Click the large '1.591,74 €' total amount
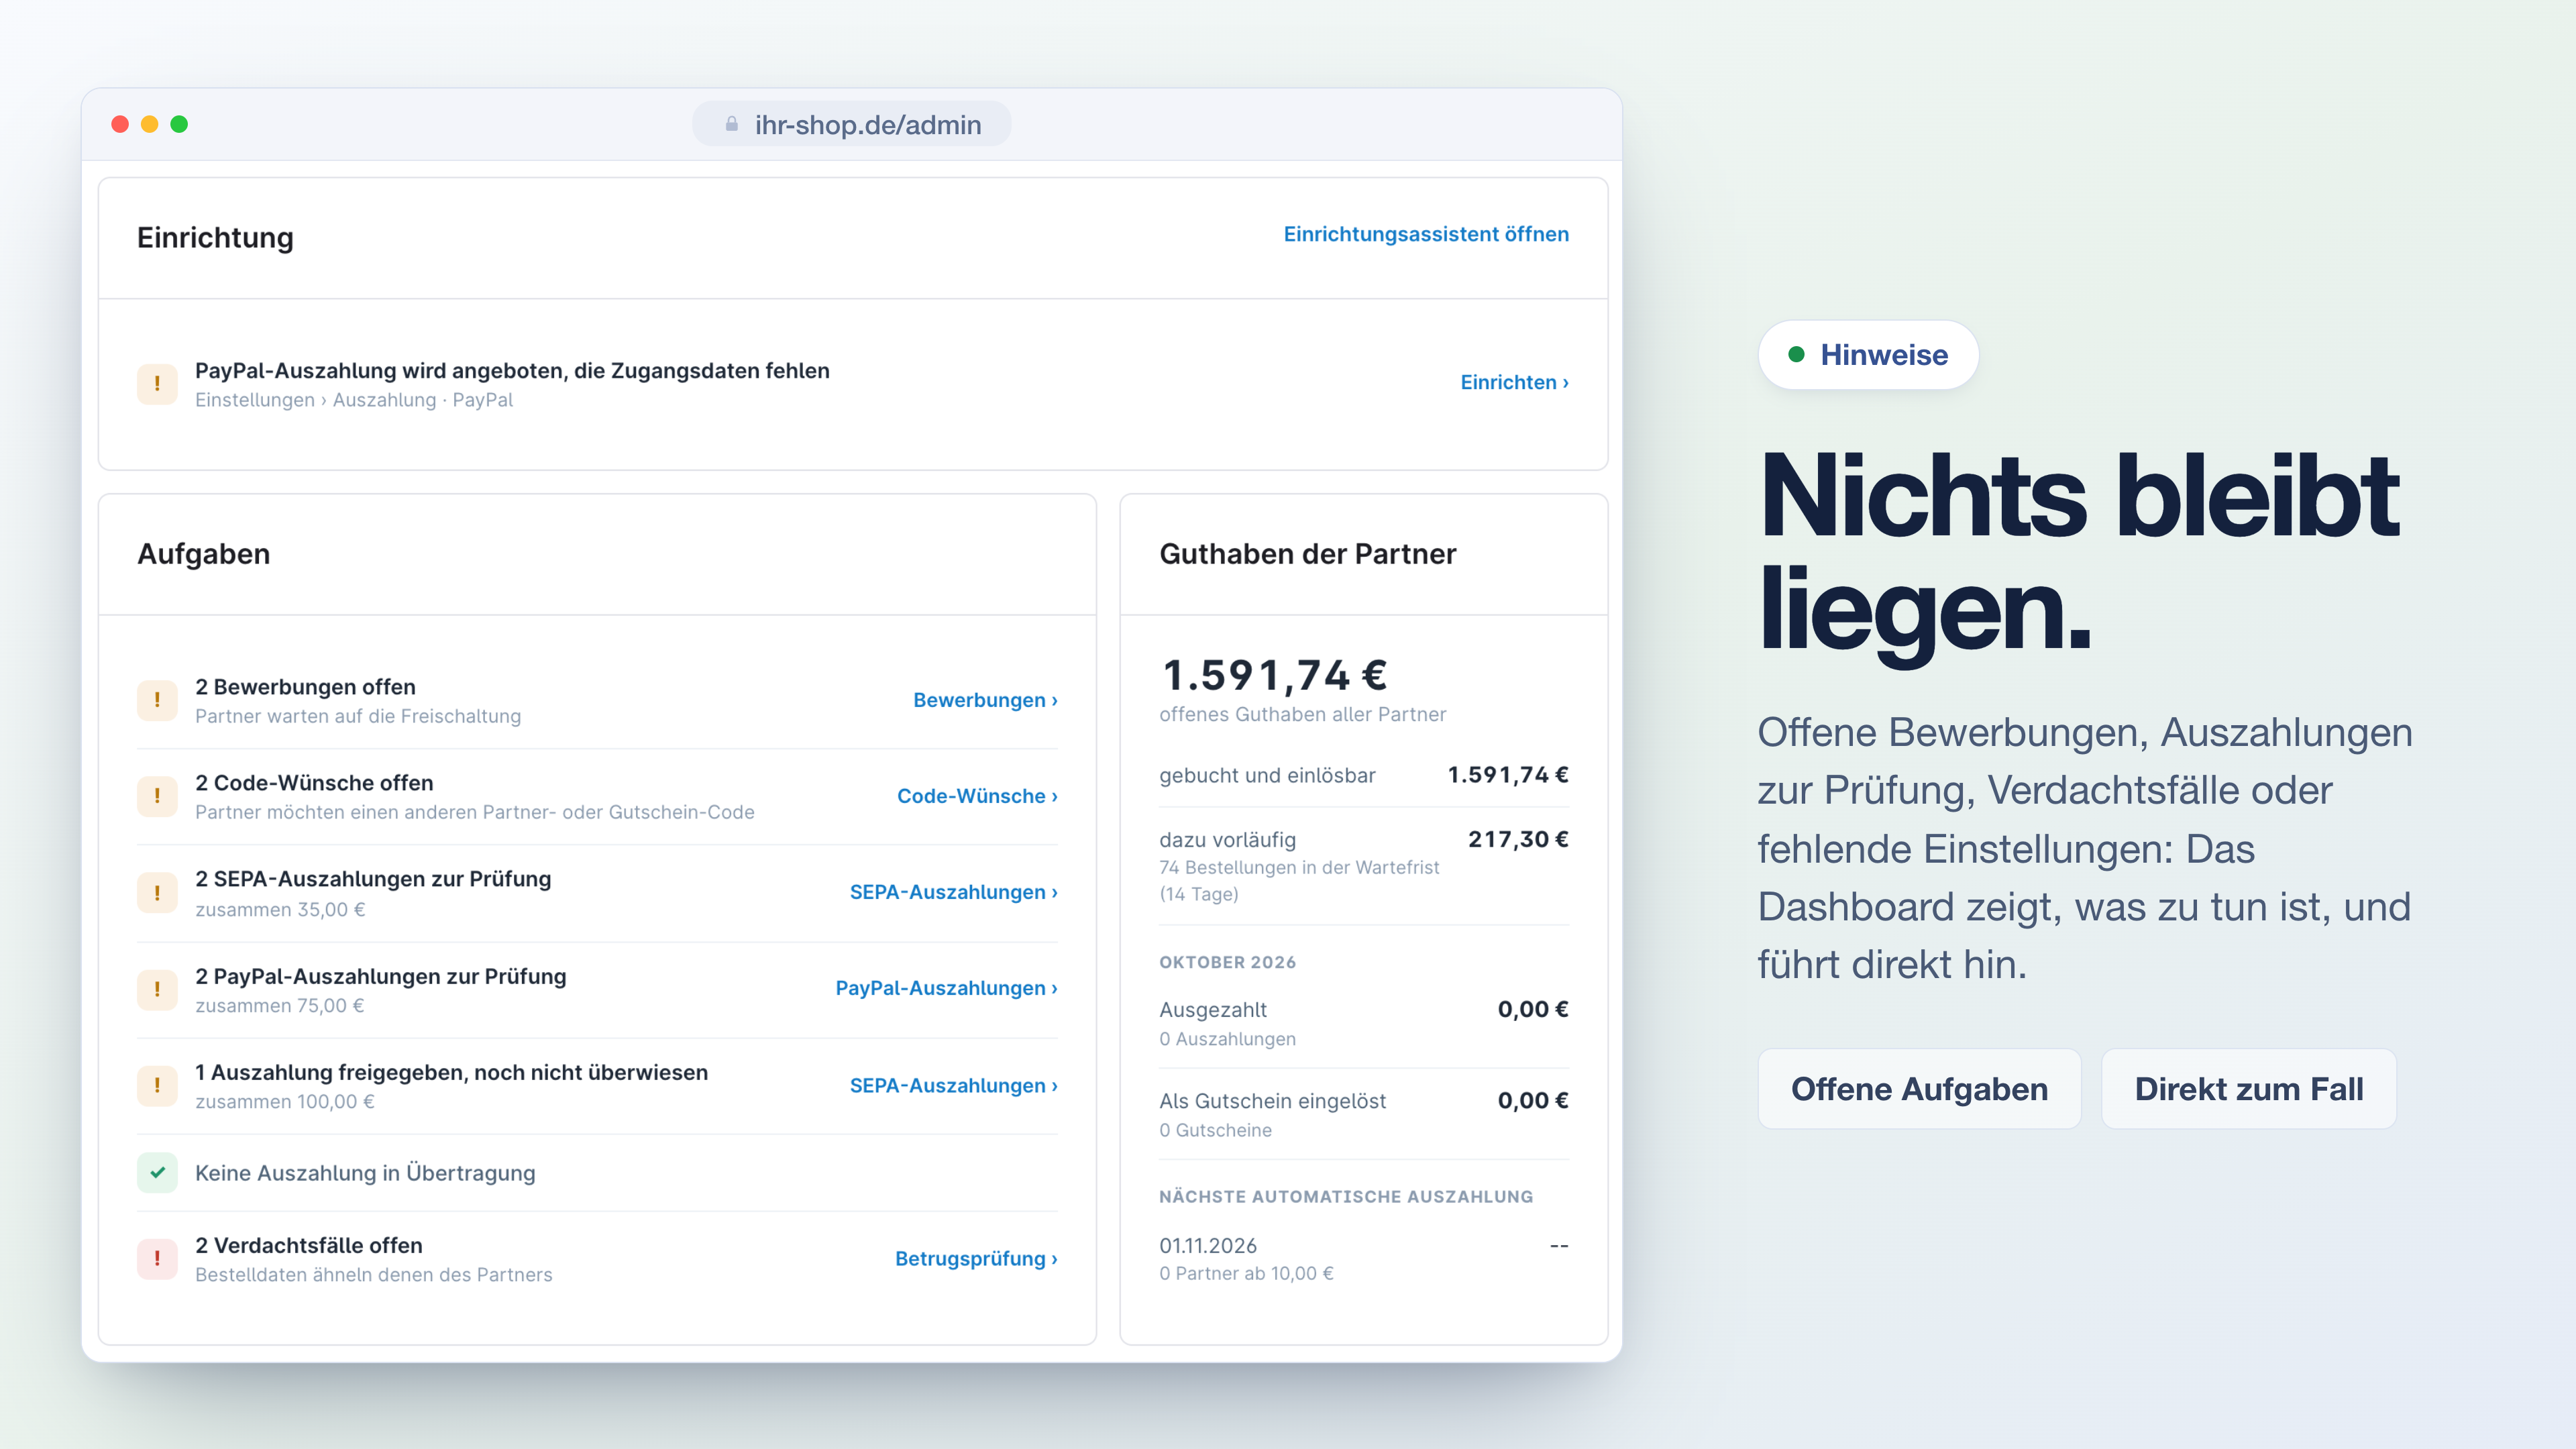 pos(1274,675)
